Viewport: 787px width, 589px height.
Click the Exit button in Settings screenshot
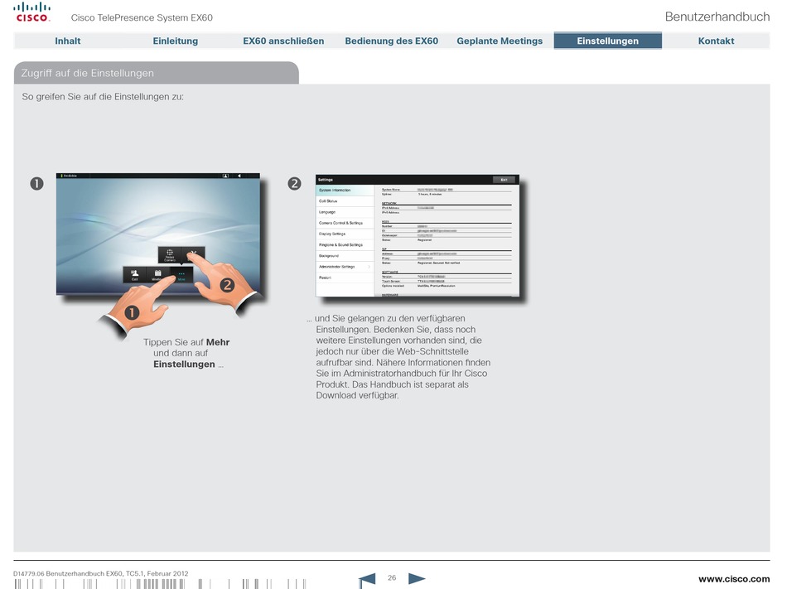point(504,180)
